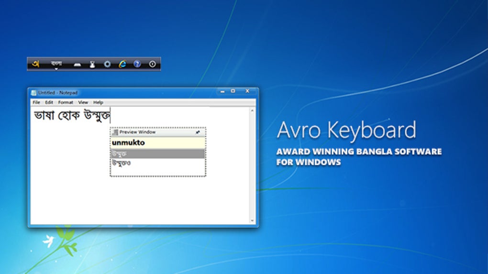Image resolution: width=488 pixels, height=274 pixels.
Task: Select the highlighted first Bangla suggestion
Action: [158, 153]
